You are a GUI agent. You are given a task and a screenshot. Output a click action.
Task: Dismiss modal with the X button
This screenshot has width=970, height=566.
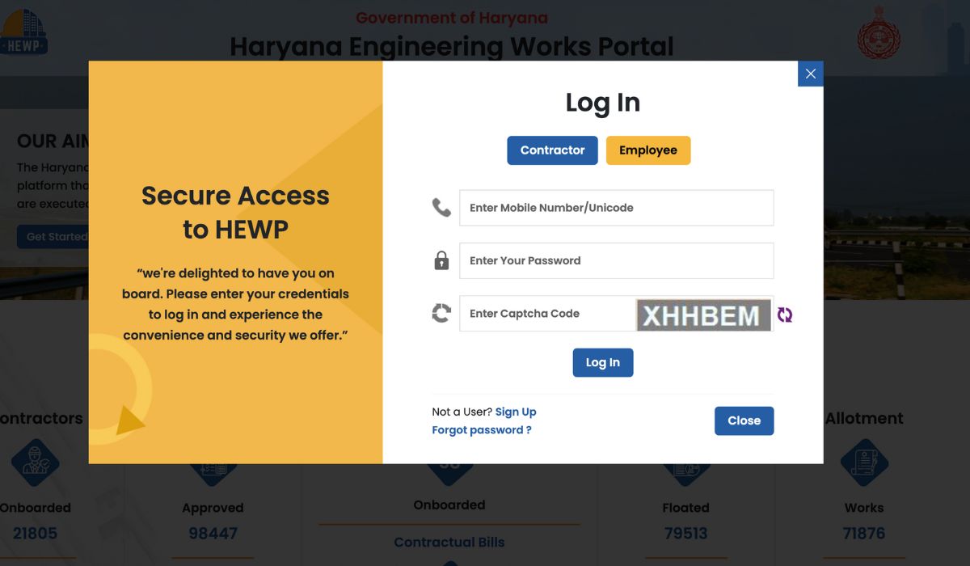click(810, 74)
